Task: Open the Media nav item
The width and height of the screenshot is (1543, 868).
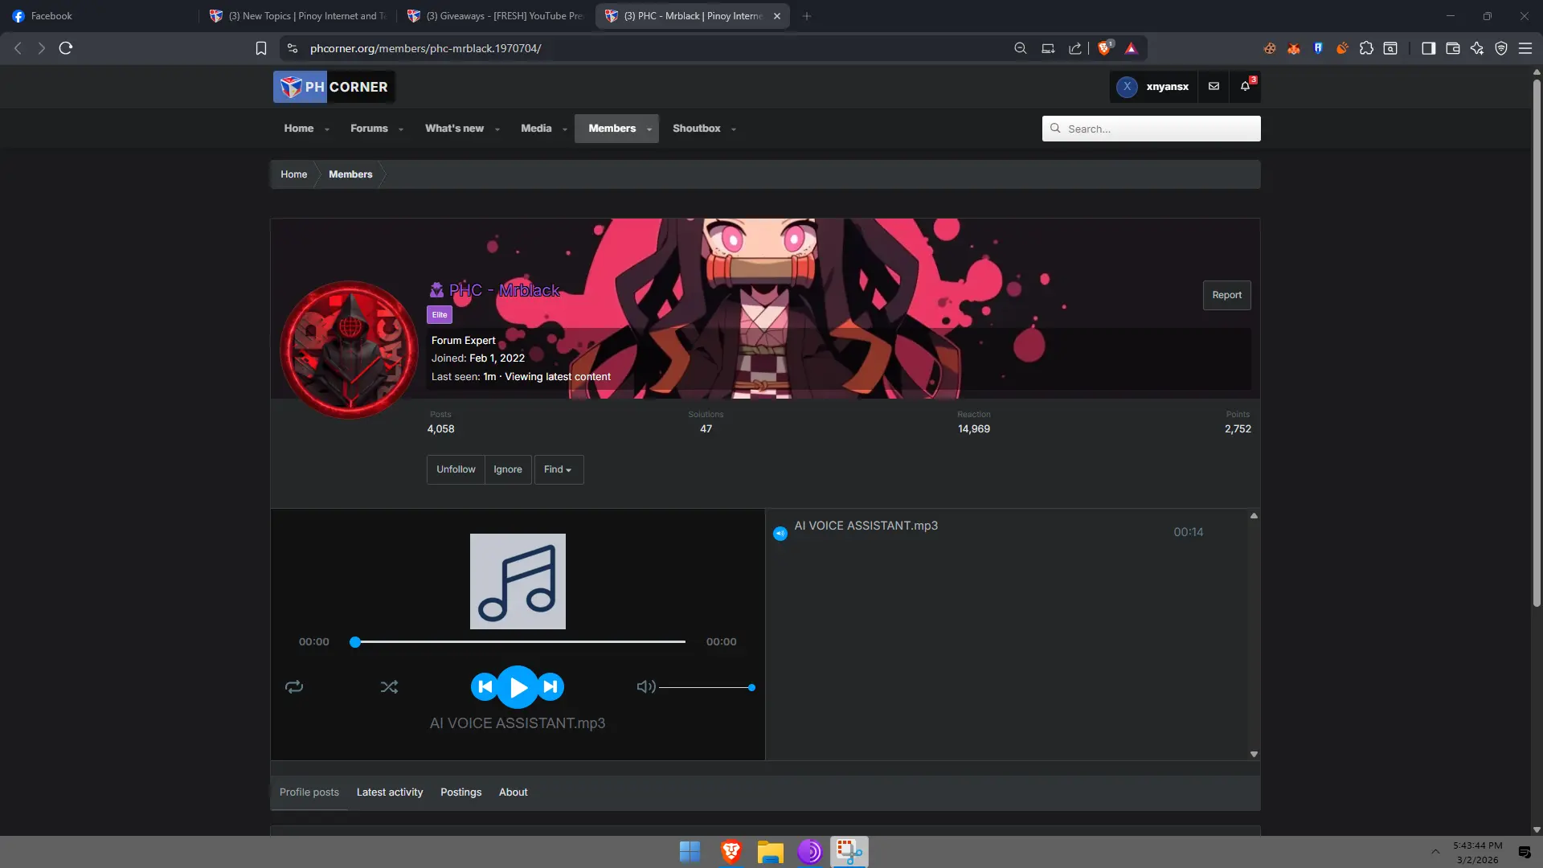Action: (x=536, y=129)
